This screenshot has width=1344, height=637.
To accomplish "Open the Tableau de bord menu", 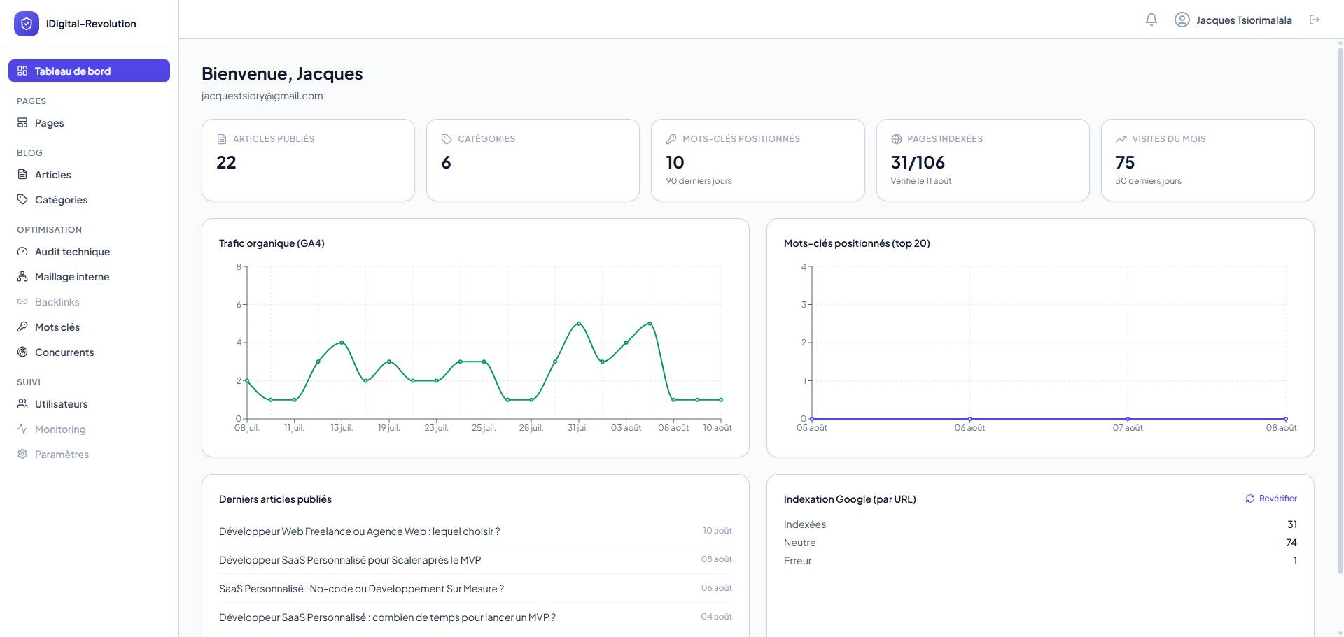I will 89,71.
